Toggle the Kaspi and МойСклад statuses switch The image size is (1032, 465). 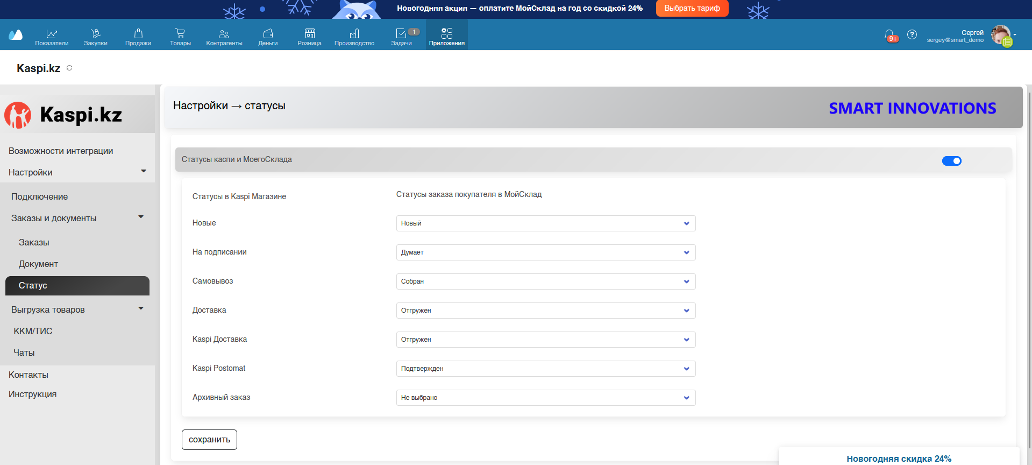tap(951, 161)
